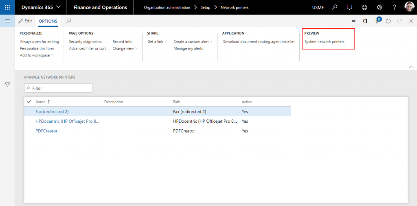The height and width of the screenshot is (206, 417).
Task: Expand the Dynamics 365 dropdown chevron
Action: point(58,7)
